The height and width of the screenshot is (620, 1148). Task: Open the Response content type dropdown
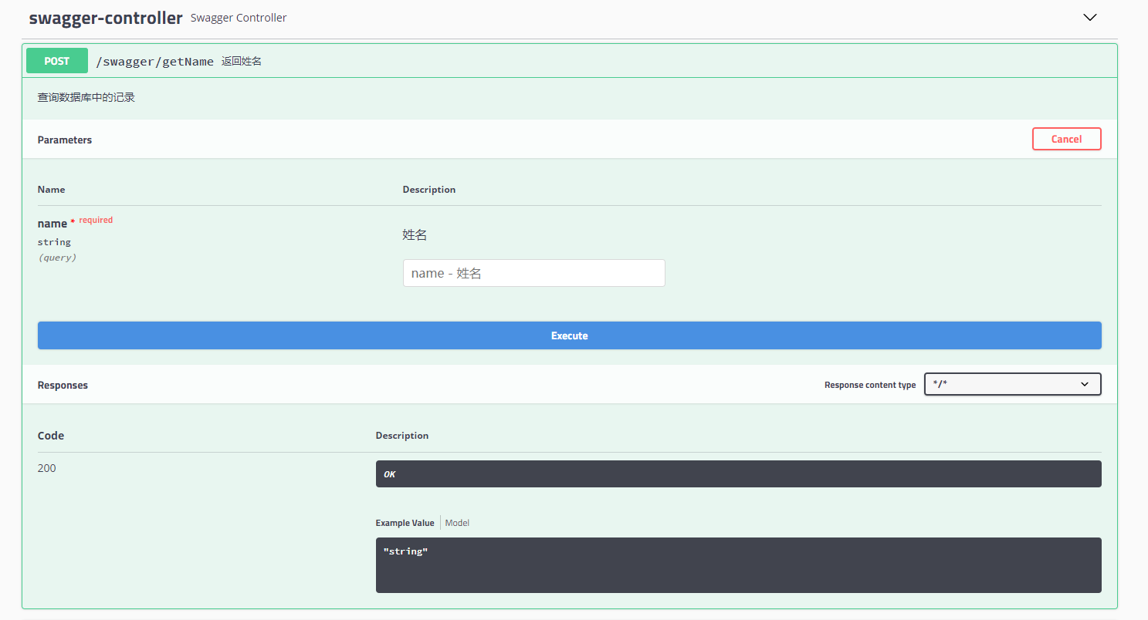(x=1012, y=384)
